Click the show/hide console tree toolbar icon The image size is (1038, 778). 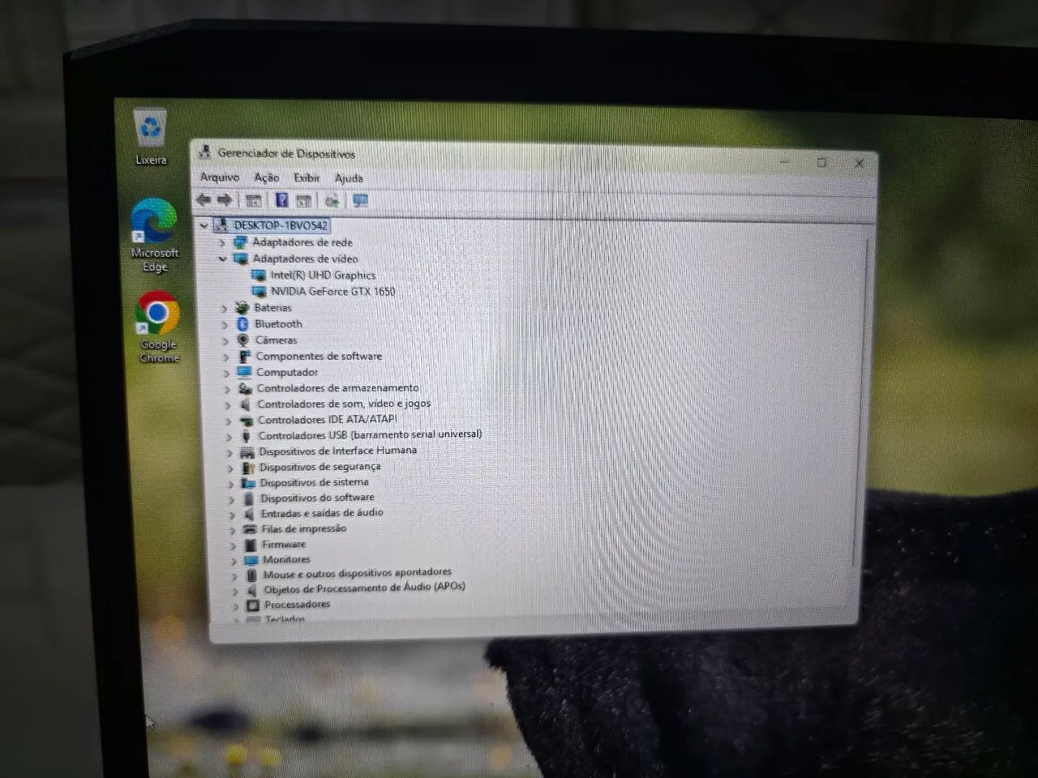[x=253, y=200]
